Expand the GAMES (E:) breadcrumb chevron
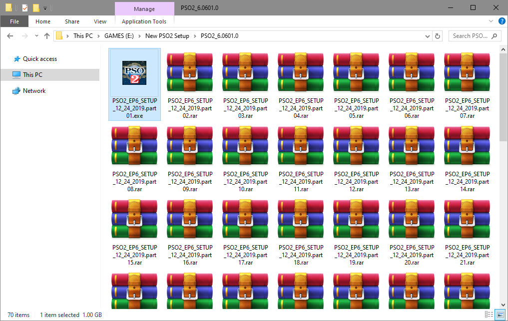The width and height of the screenshot is (508, 321). tap(139, 36)
